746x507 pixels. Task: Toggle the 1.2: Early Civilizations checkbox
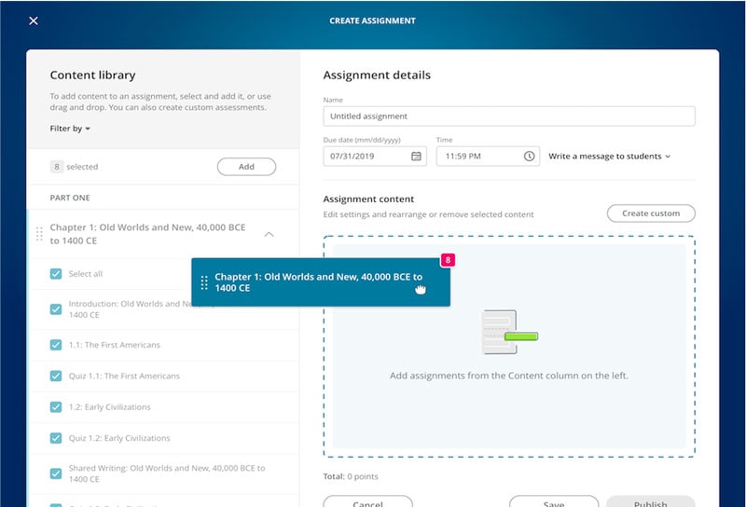pos(56,407)
